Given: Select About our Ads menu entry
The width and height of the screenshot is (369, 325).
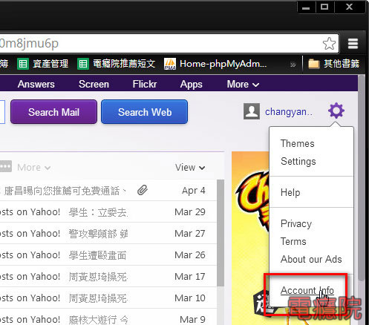Looking at the screenshot, I should [311, 259].
